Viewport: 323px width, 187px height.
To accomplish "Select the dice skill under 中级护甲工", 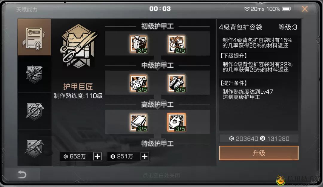I will [x=138, y=83].
